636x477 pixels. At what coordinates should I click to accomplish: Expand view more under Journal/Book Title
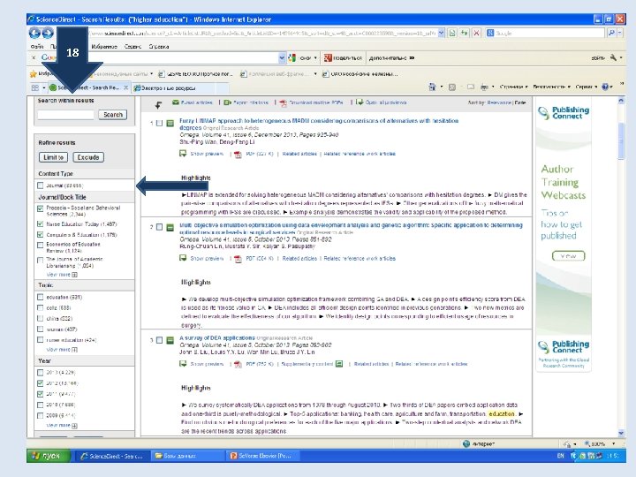click(62, 275)
